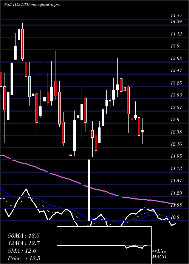Click the last white candlestick on the right
189x264 pixels.
(143, 131)
